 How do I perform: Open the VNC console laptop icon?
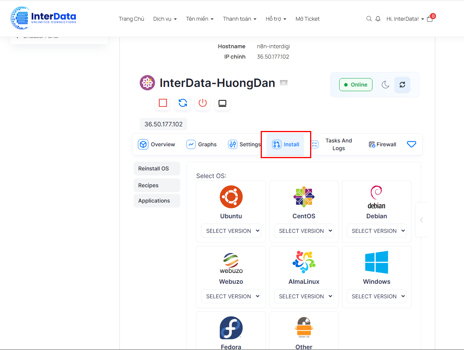click(222, 103)
